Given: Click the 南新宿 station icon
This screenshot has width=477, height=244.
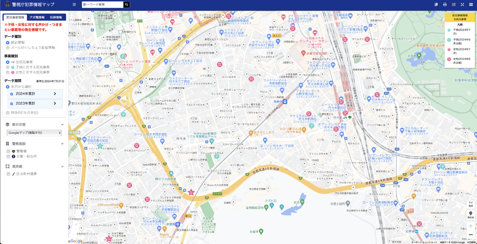Looking at the screenshot, I should tap(285, 101).
